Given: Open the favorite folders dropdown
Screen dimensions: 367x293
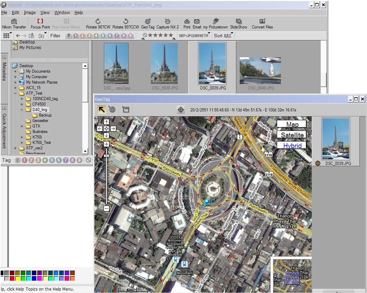Looking at the screenshot, I should tap(43, 36).
